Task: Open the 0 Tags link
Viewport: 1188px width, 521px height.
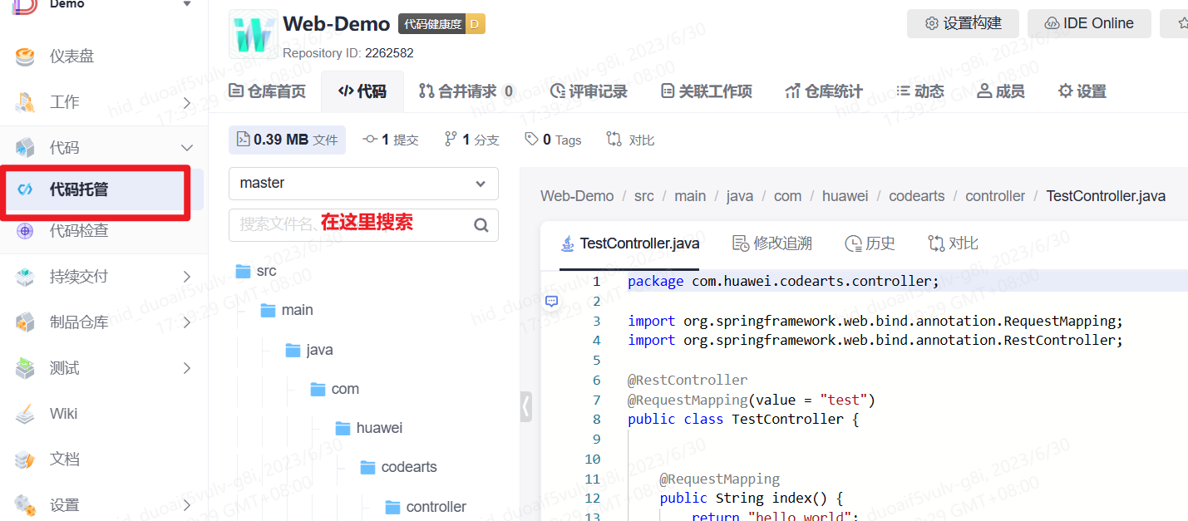Action: [x=553, y=140]
